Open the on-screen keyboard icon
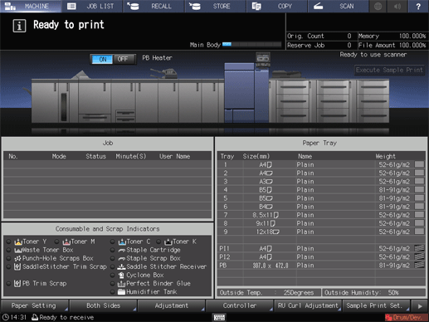The width and height of the screenshot is (429, 322). [x=219, y=317]
